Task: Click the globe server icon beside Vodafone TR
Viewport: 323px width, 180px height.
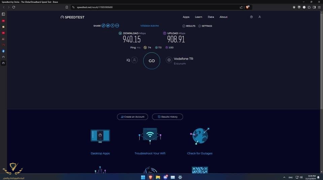Action: [169, 60]
